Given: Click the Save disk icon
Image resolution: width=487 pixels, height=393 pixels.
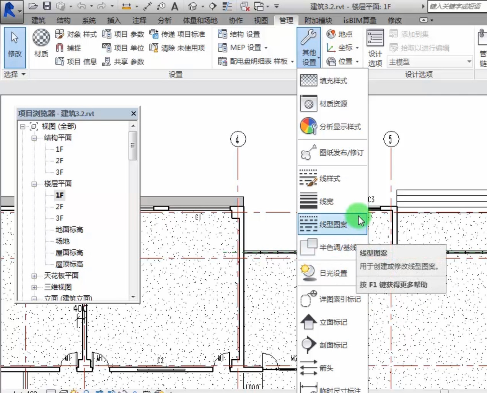Looking at the screenshot, I should (47, 6).
